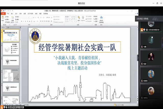Select the Format Painter (格式刷) tool
The width and height of the screenshot is (163, 109).
coord(7,22)
